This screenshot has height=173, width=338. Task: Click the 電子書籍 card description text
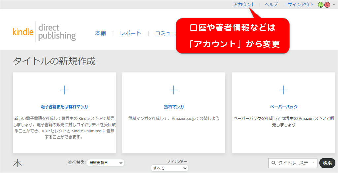coord(64,128)
